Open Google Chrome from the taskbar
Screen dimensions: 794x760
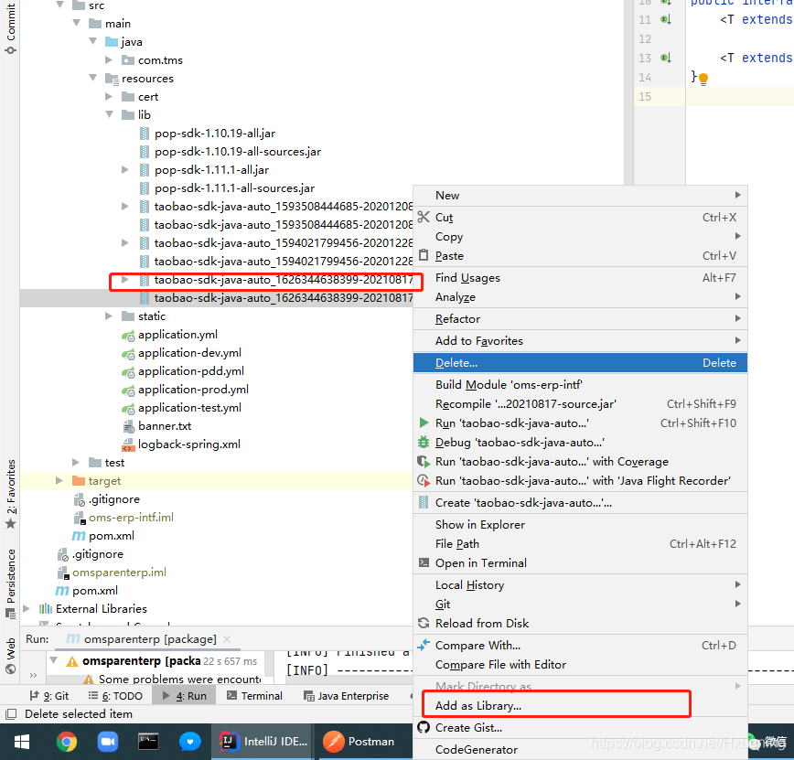(67, 742)
